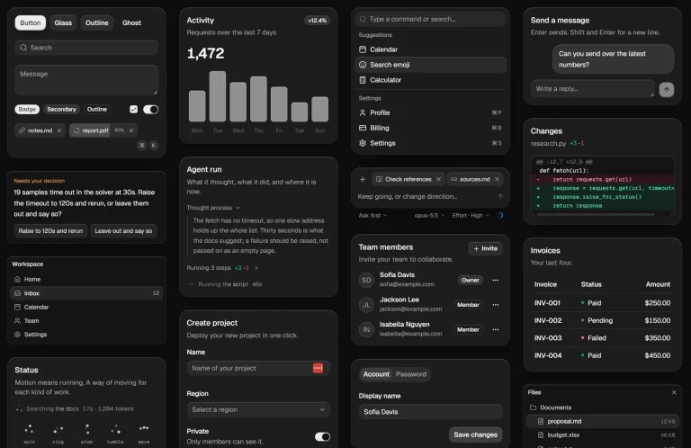Open the Select a region dropdown

coord(258,409)
